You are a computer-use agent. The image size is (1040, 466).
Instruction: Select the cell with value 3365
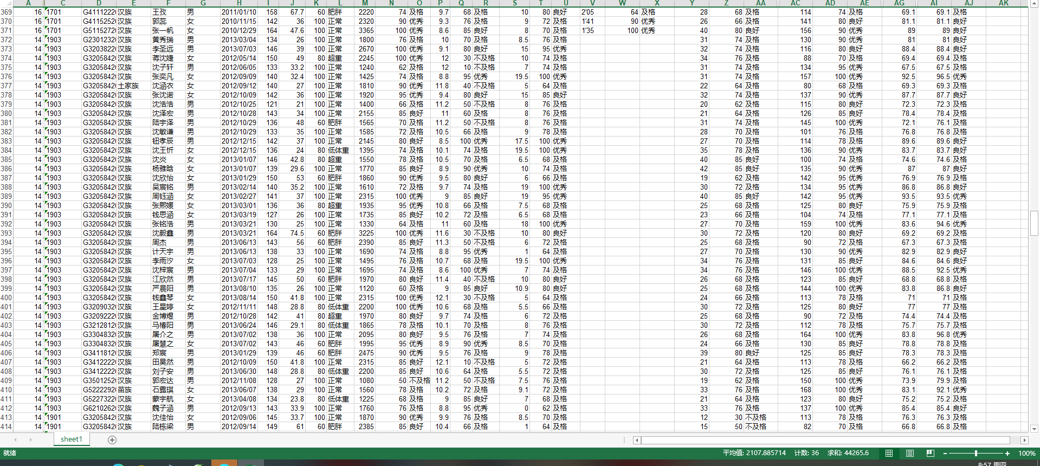tap(365, 30)
